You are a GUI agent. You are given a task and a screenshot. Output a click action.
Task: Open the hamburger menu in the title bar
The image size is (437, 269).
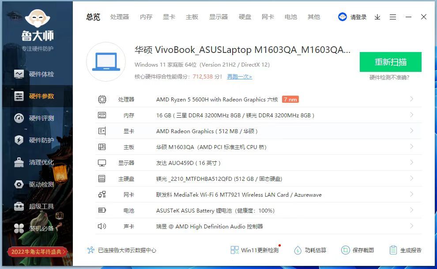(393, 17)
